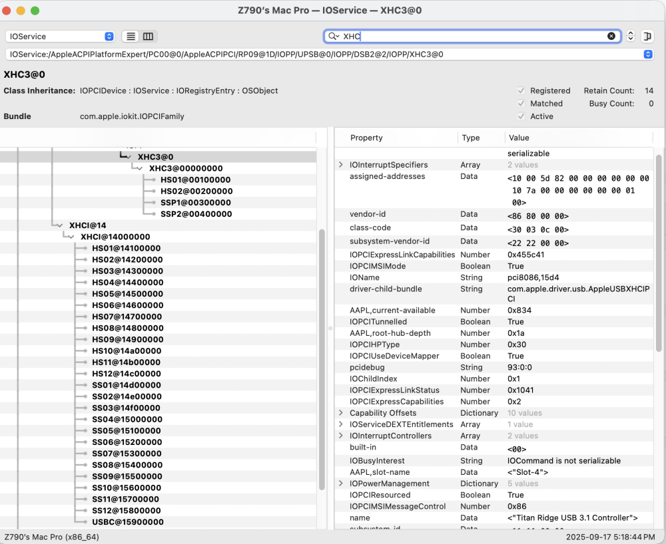Select the HS01@00100000 tree entry
Viewport: 666px width, 544px height.
click(x=195, y=180)
